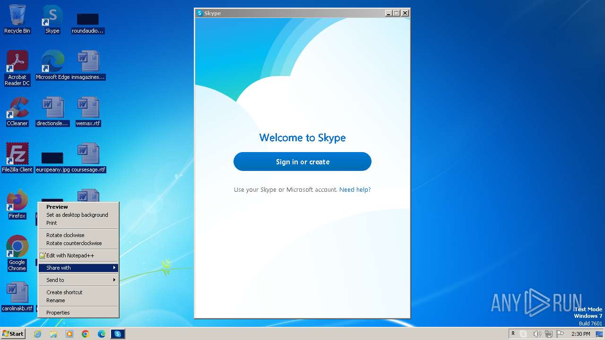The image size is (605, 340).
Task: Switch to Skype taskbar button
Action: pyautogui.click(x=118, y=334)
